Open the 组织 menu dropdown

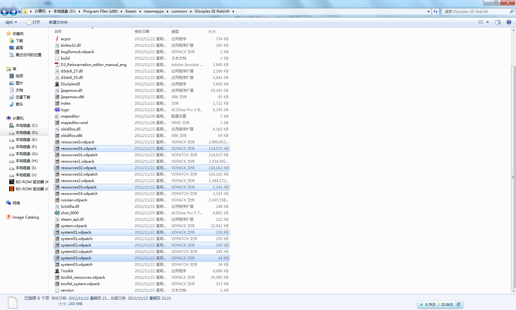pos(11,22)
